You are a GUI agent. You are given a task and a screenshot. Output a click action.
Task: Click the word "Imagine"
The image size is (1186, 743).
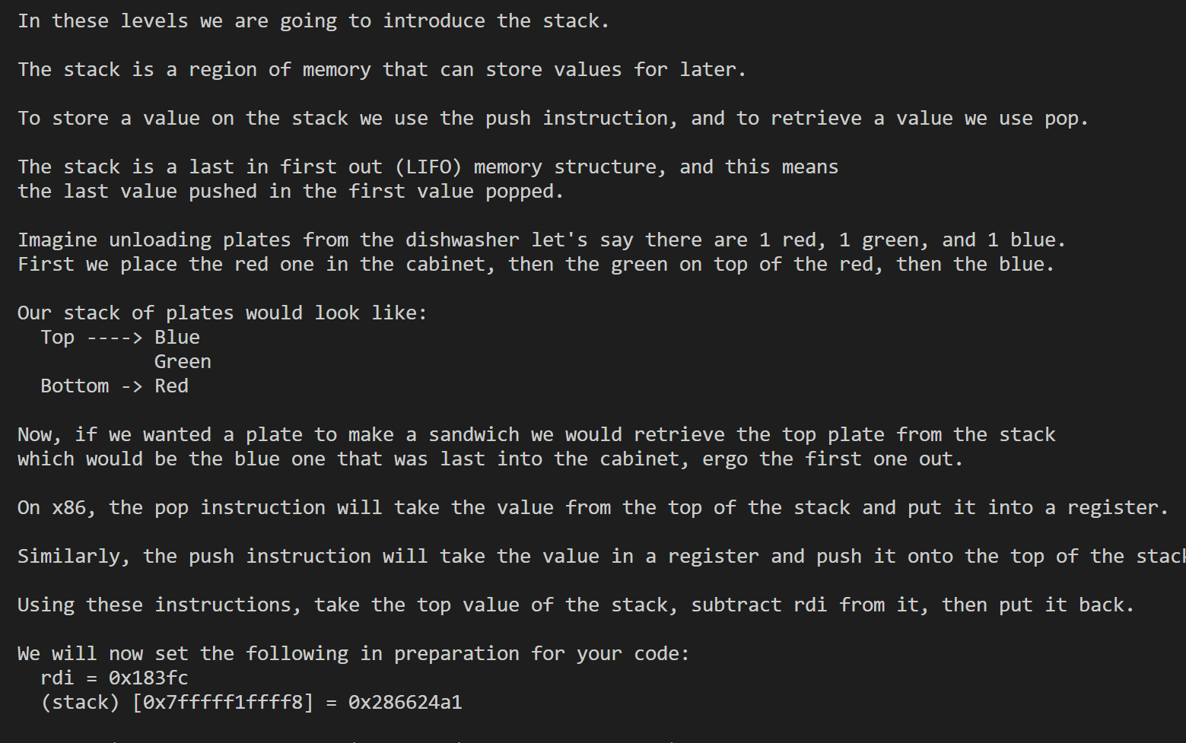(x=57, y=240)
